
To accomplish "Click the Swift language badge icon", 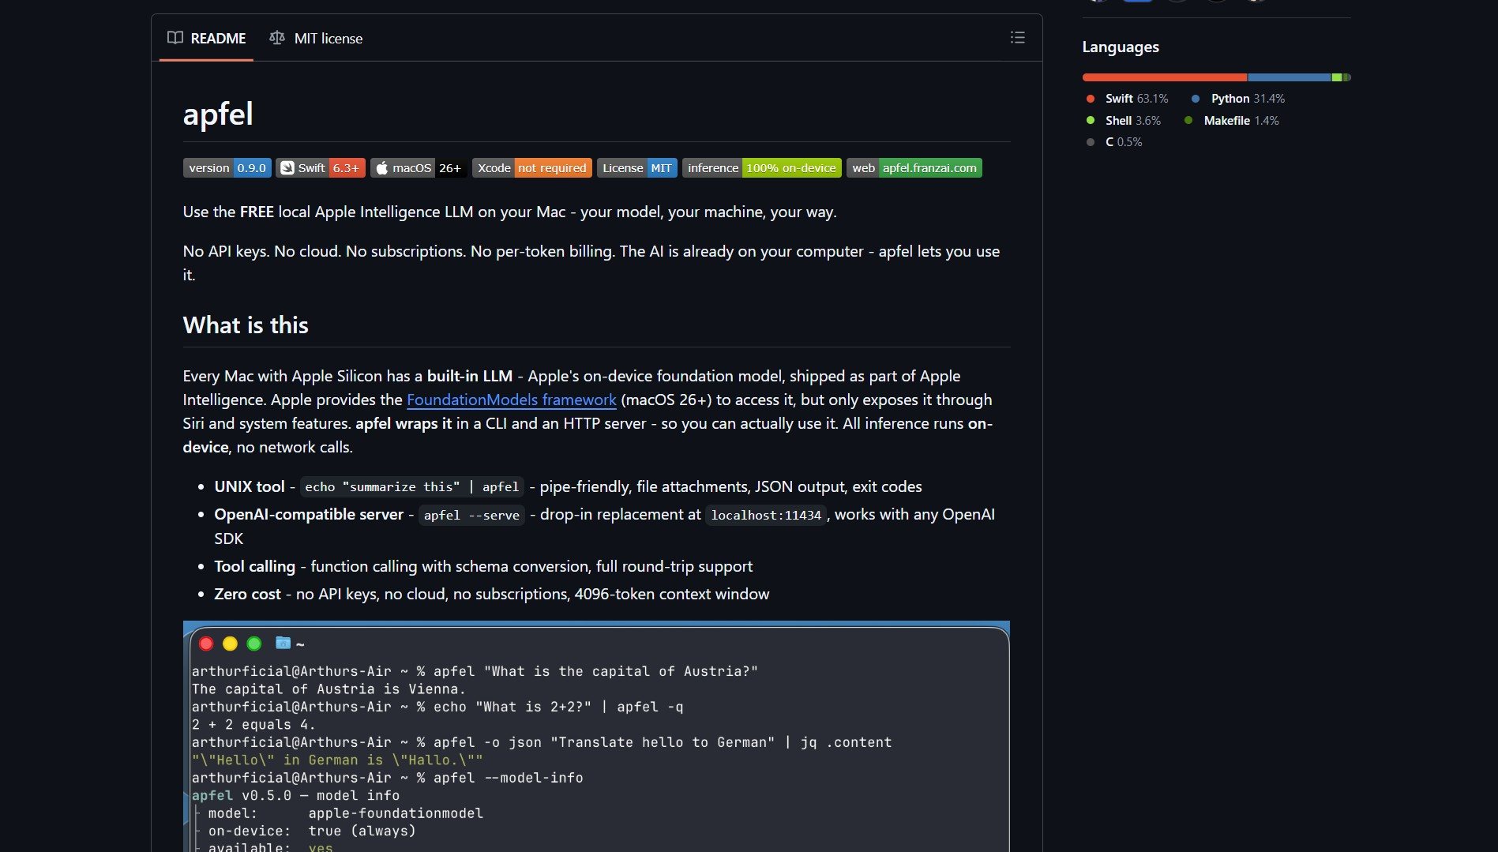I will click(288, 167).
